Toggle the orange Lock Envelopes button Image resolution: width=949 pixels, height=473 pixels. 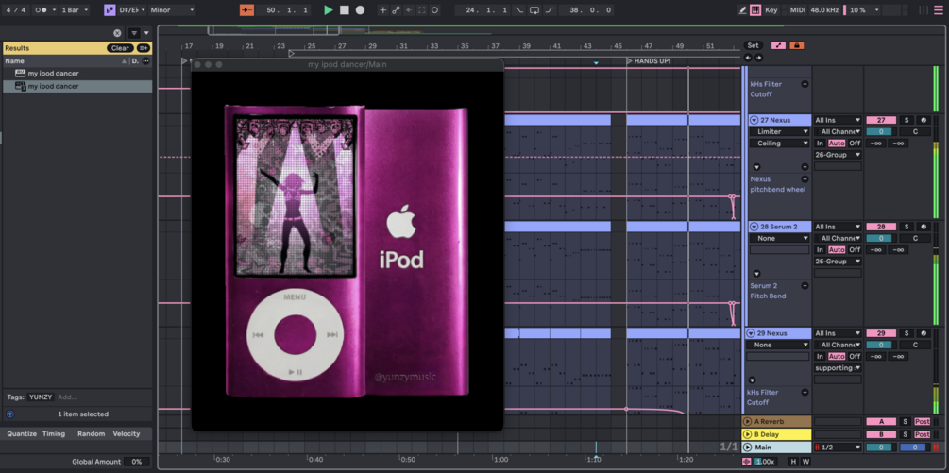pyautogui.click(x=796, y=45)
